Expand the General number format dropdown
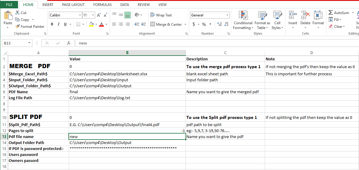 pos(227,15)
